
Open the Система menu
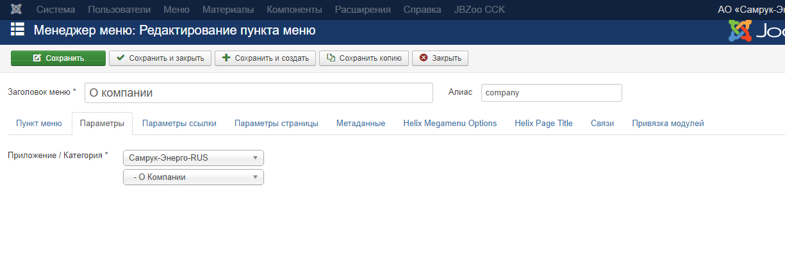tap(56, 10)
